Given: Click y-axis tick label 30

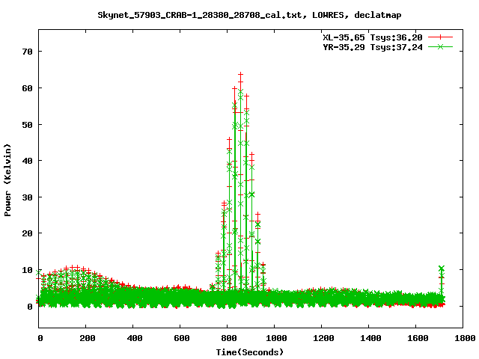Looking at the screenshot, I should click(27, 197).
